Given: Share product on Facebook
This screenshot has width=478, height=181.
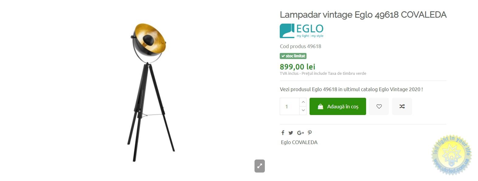Looking at the screenshot, I should point(283,133).
